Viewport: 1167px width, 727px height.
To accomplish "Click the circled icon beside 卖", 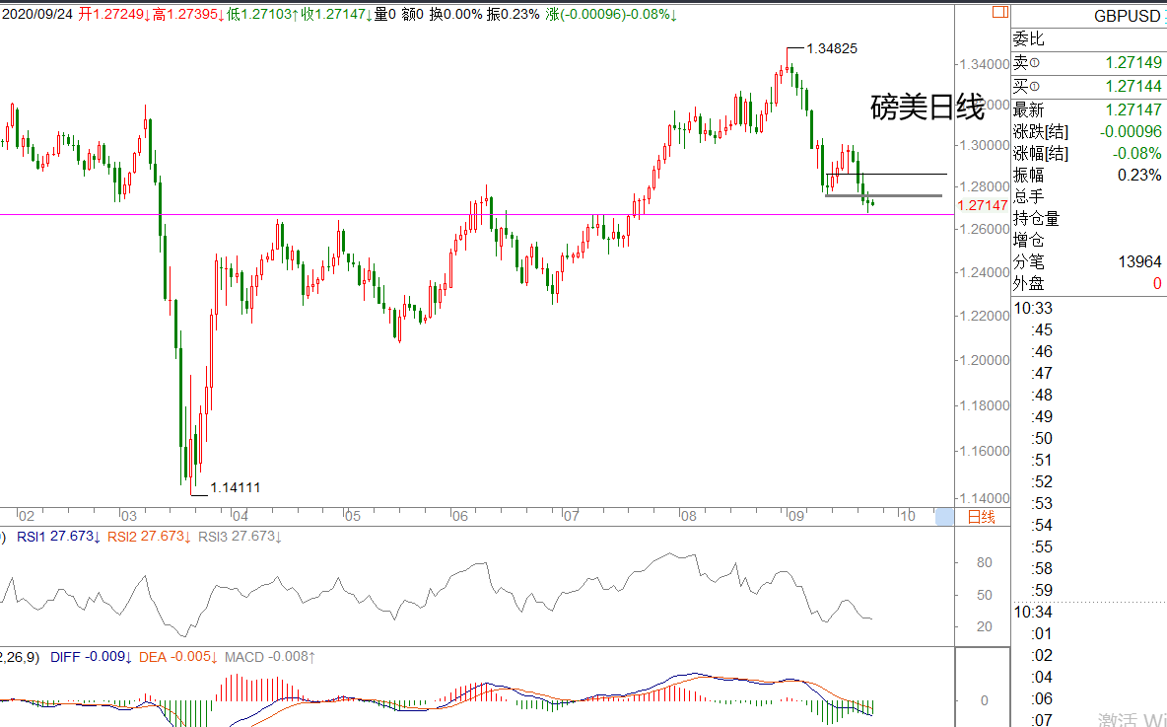I will point(1034,63).
